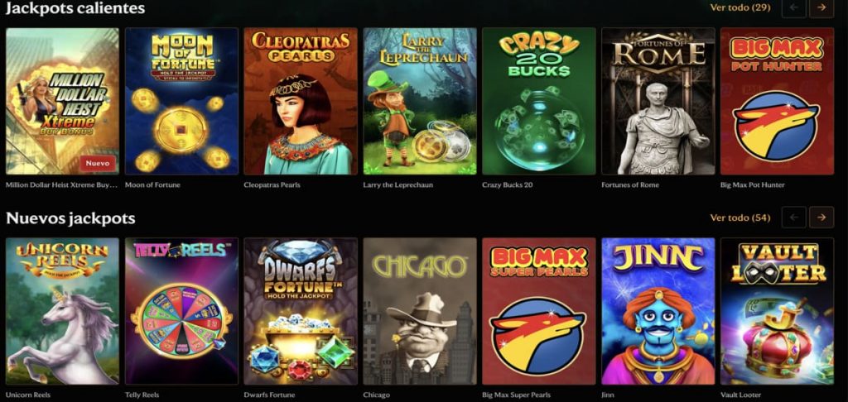Screen dimensions: 848x402
Task: Select the Jinn game thumbnail
Action: [x=658, y=311]
